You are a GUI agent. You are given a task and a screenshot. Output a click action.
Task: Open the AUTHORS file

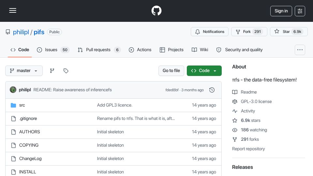click(30, 132)
